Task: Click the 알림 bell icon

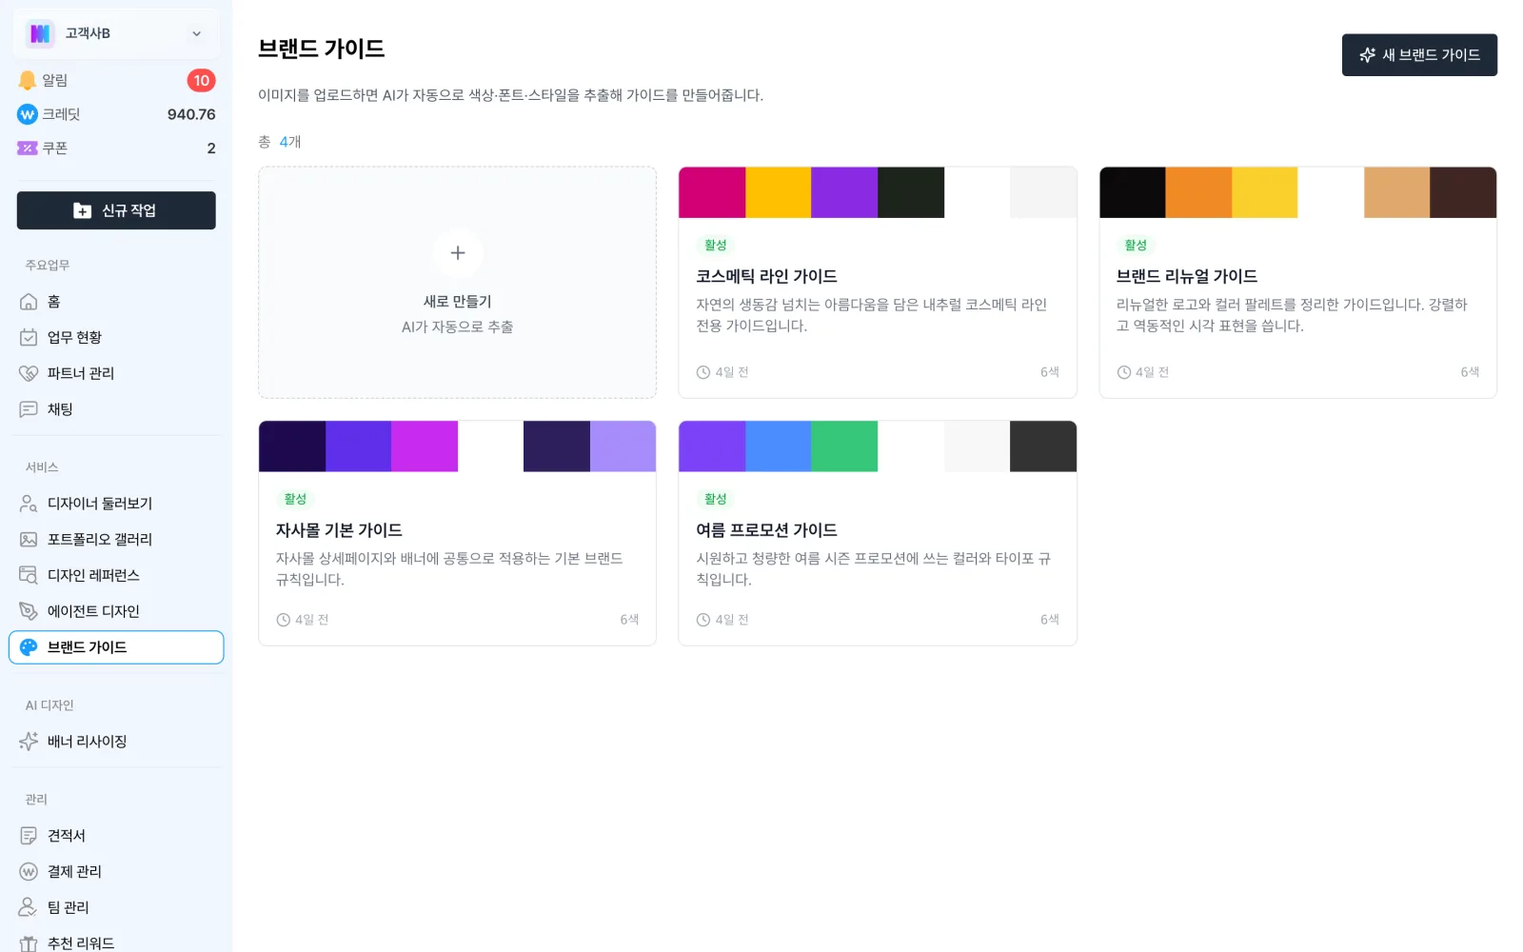Action: [x=28, y=81]
